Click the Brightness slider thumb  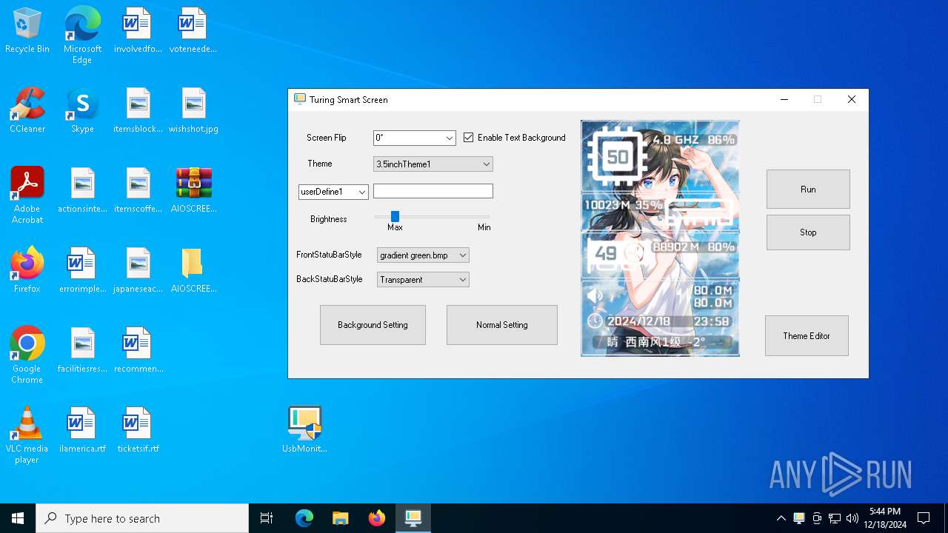(395, 216)
